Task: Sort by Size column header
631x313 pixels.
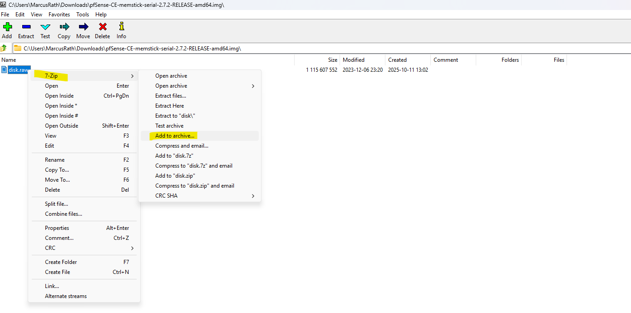Action: pyautogui.click(x=317, y=60)
